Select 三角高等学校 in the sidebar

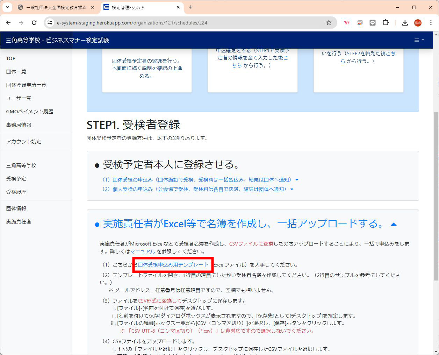coord(21,165)
